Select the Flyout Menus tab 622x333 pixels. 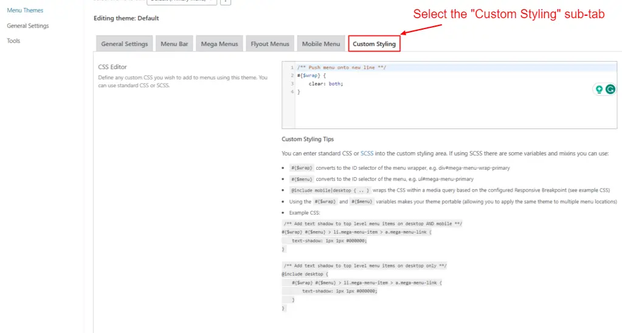pos(269,44)
